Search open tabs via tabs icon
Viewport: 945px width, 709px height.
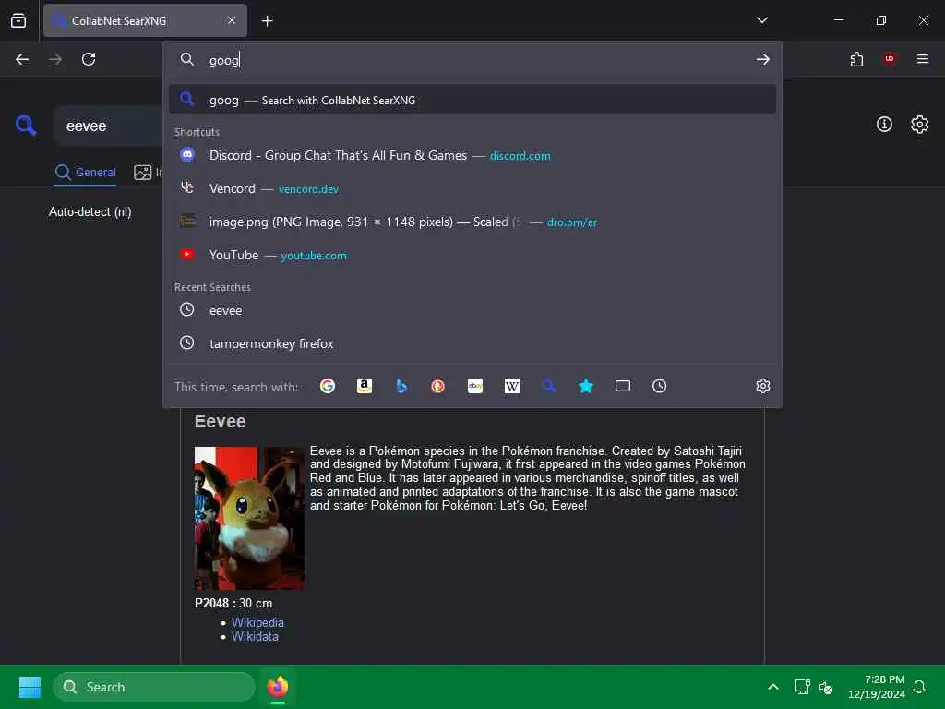click(x=623, y=386)
